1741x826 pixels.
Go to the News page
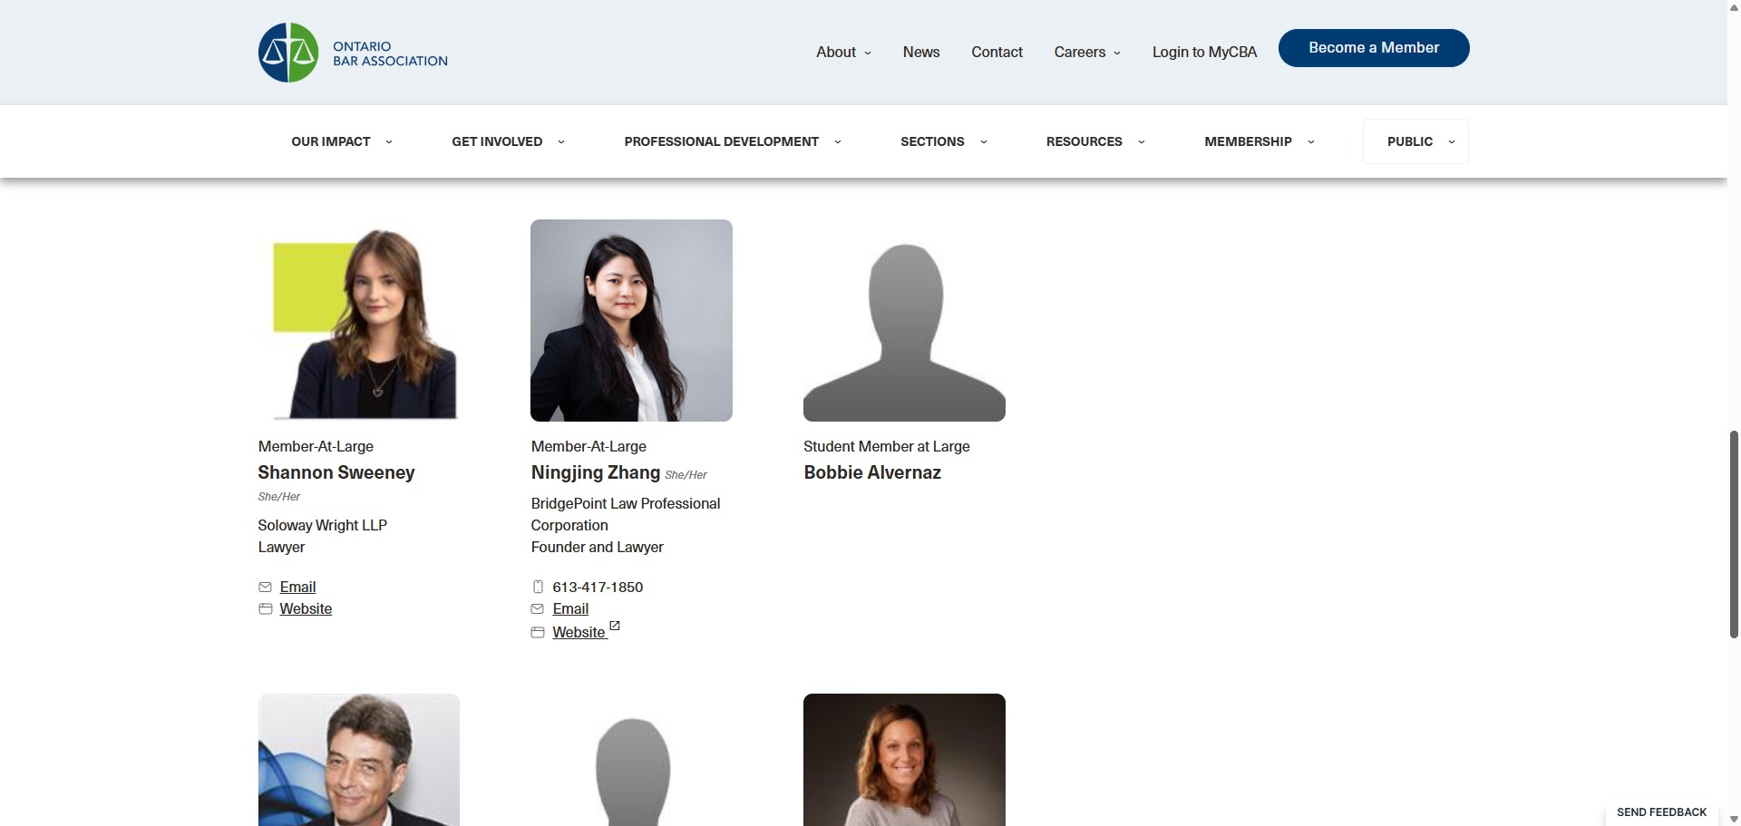coord(921,53)
